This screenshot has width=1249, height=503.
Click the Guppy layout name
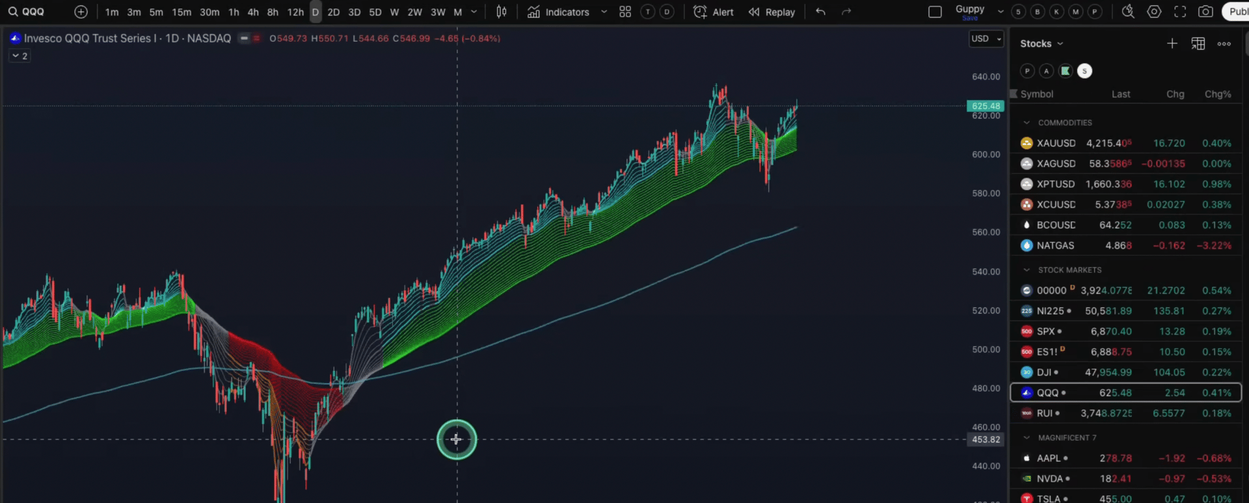970,10
